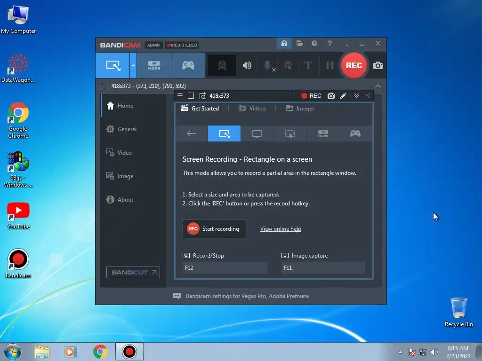
Task: Switch to the Videos tab
Action: 252,109
